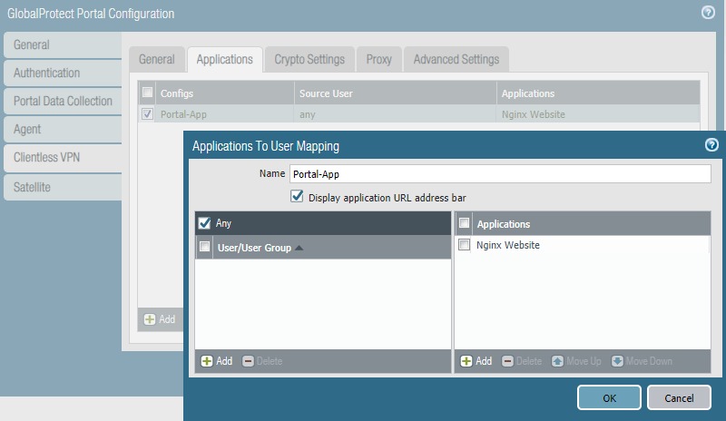The image size is (726, 421).
Task: Select all in User/User Group header checkbox
Action: point(204,247)
